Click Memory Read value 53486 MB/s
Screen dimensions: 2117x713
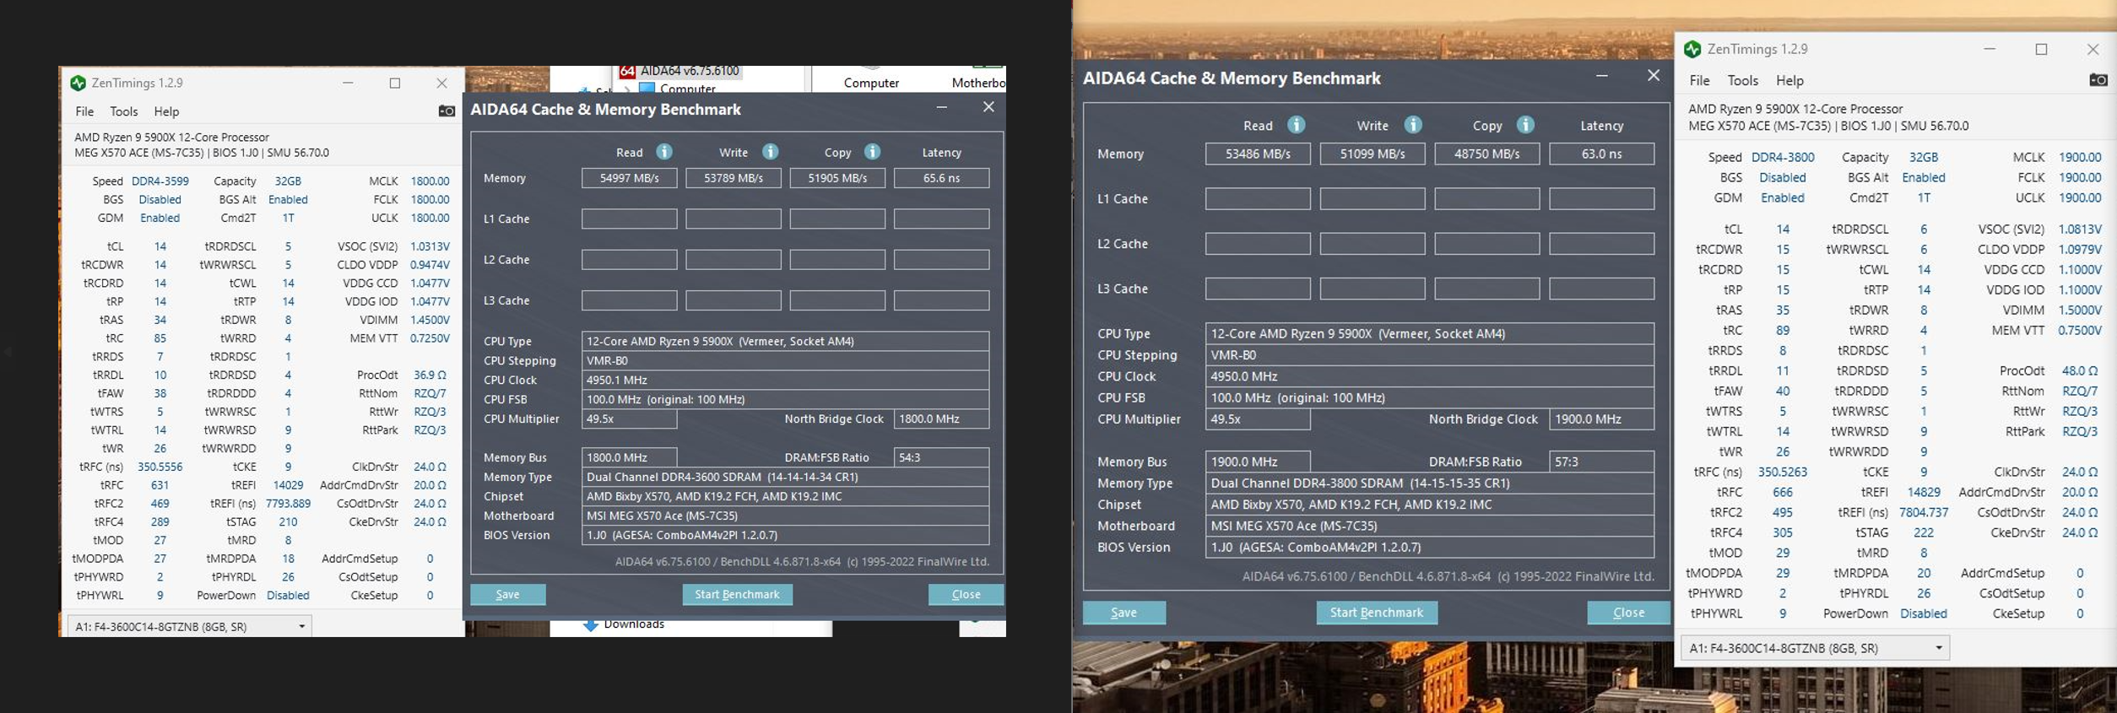(x=1258, y=154)
